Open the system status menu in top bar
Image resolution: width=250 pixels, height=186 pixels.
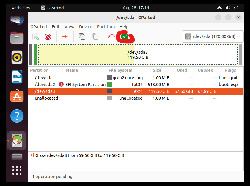pos(228,8)
